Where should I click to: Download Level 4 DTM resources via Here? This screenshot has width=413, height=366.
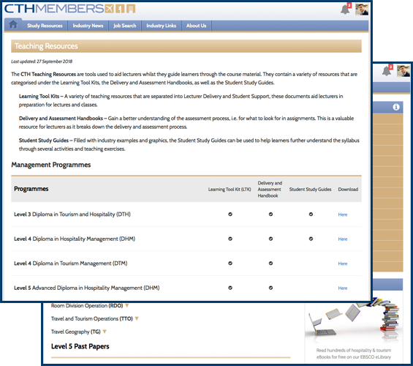click(x=343, y=264)
